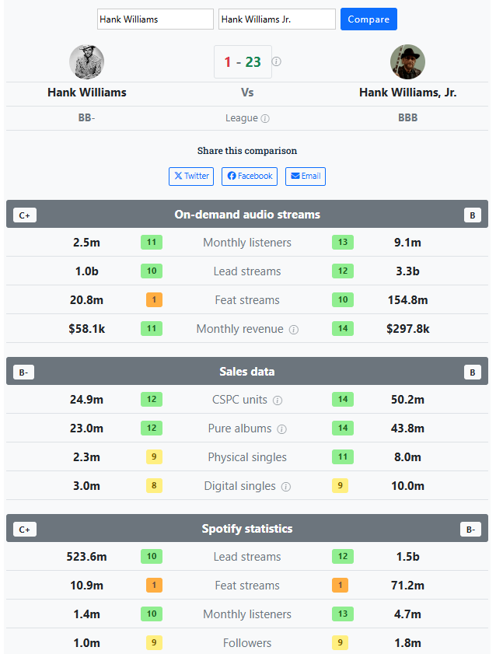This screenshot has height=654, width=496.
Task: Click the info icon beside the 1 - 23 score
Action: [x=276, y=61]
